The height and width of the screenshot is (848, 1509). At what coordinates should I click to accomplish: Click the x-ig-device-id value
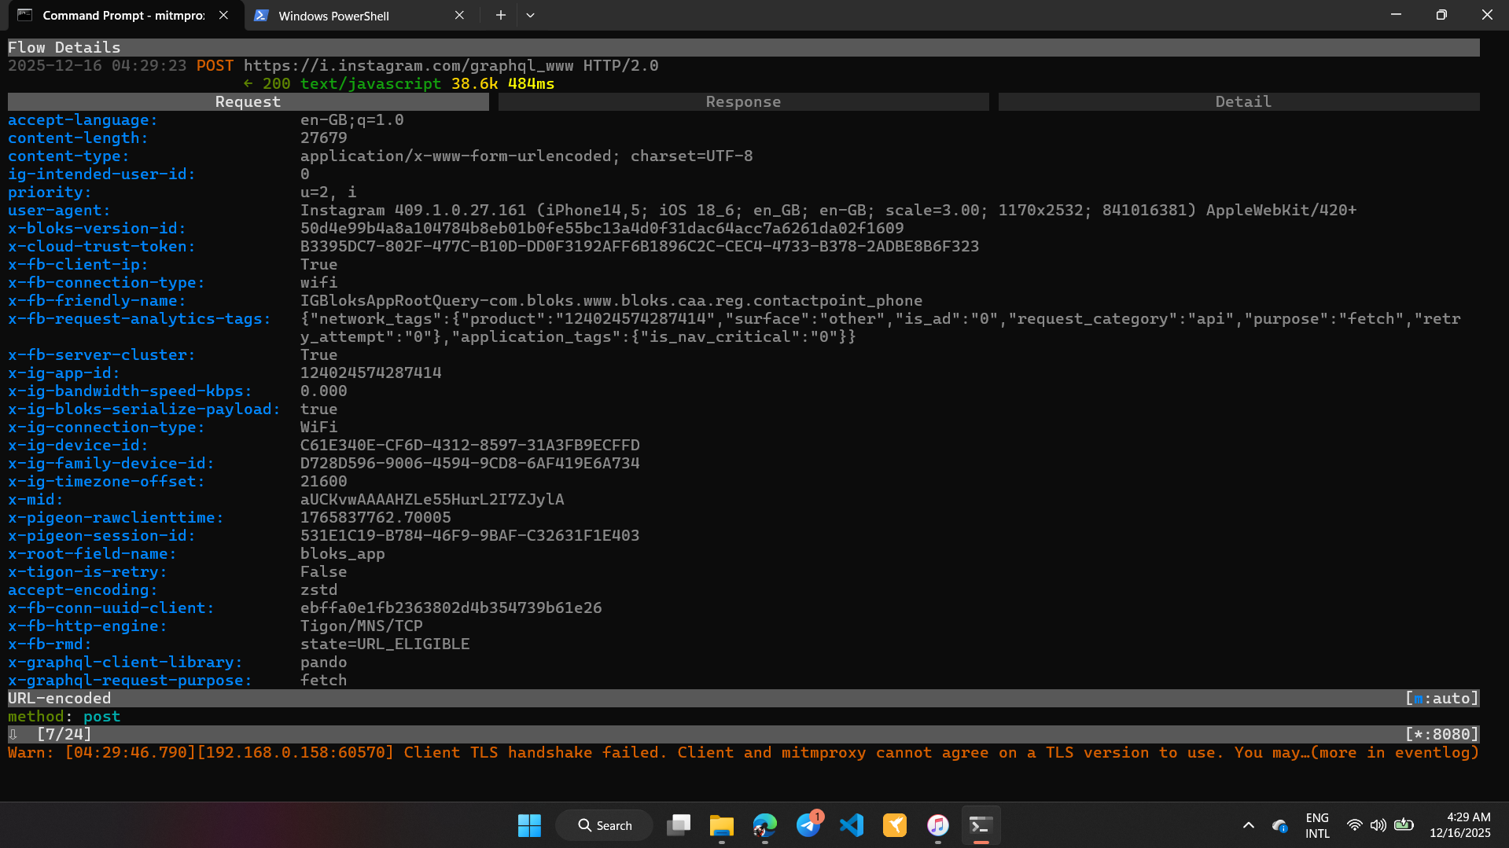(x=470, y=446)
